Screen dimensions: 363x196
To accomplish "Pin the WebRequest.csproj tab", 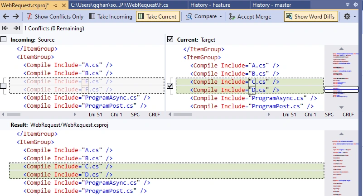I will click(x=55, y=5).
